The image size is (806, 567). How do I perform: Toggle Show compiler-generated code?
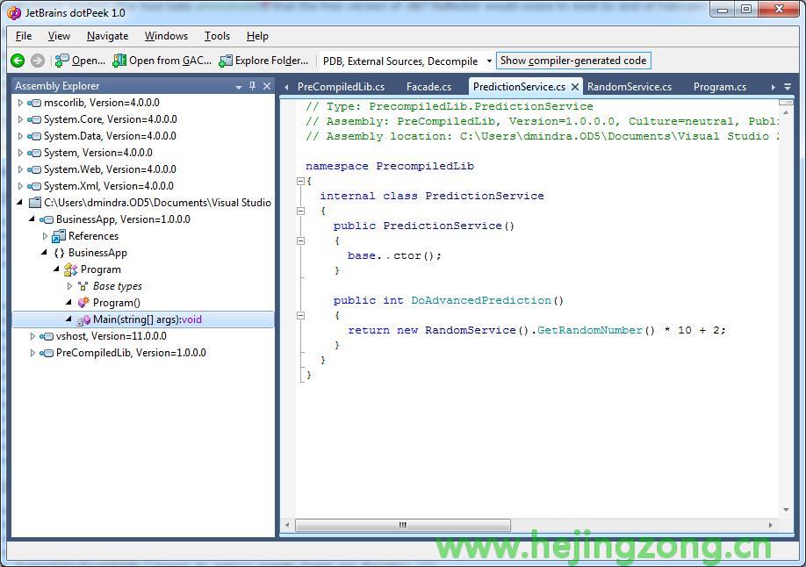tap(573, 61)
